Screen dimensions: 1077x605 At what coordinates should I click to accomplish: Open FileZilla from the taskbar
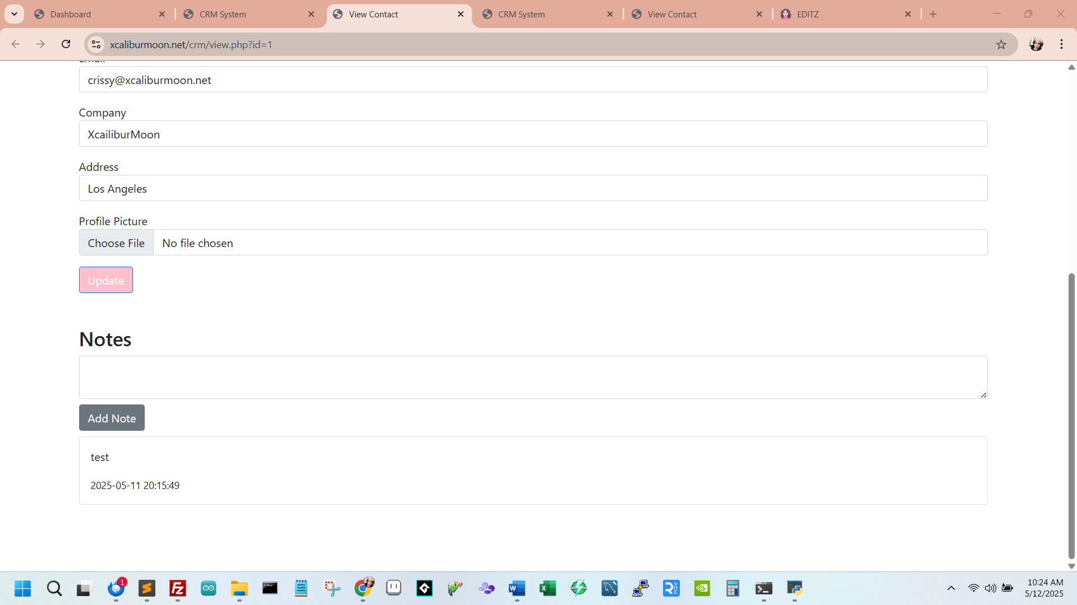point(178,588)
